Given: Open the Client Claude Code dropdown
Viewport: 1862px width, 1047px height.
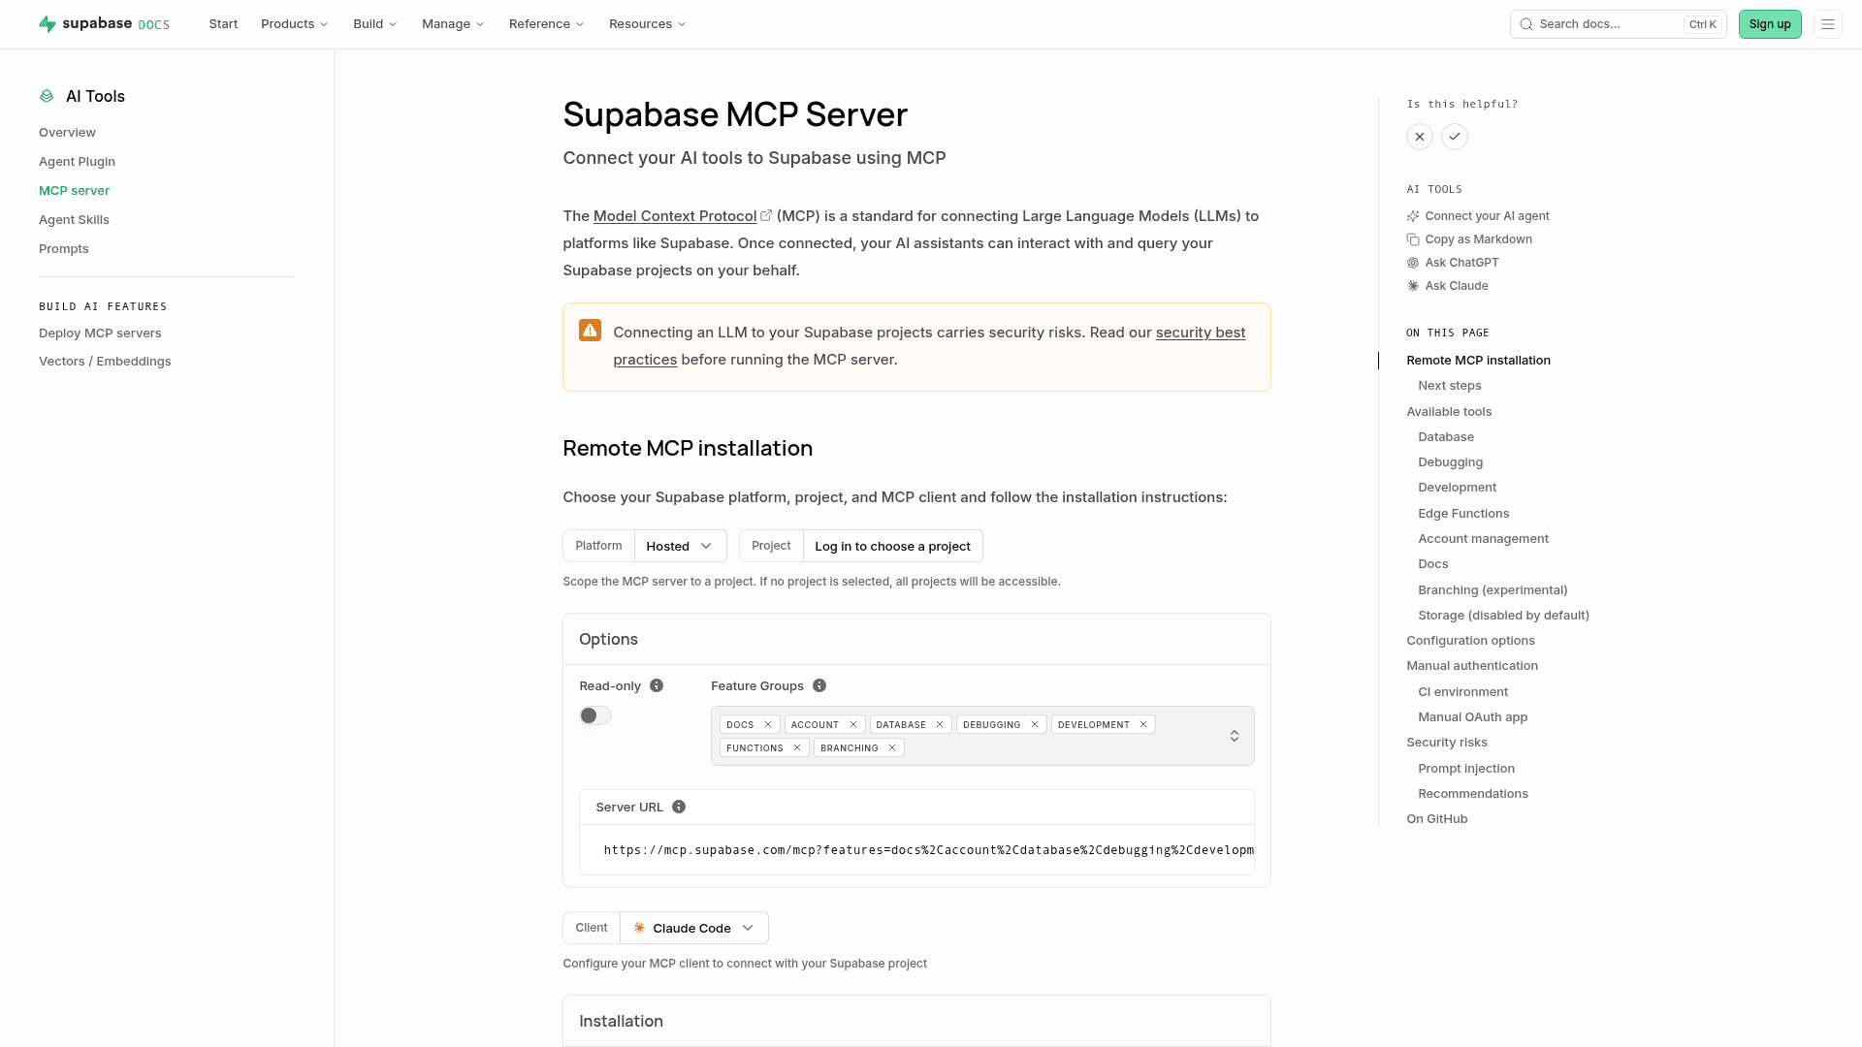Looking at the screenshot, I should point(694,928).
